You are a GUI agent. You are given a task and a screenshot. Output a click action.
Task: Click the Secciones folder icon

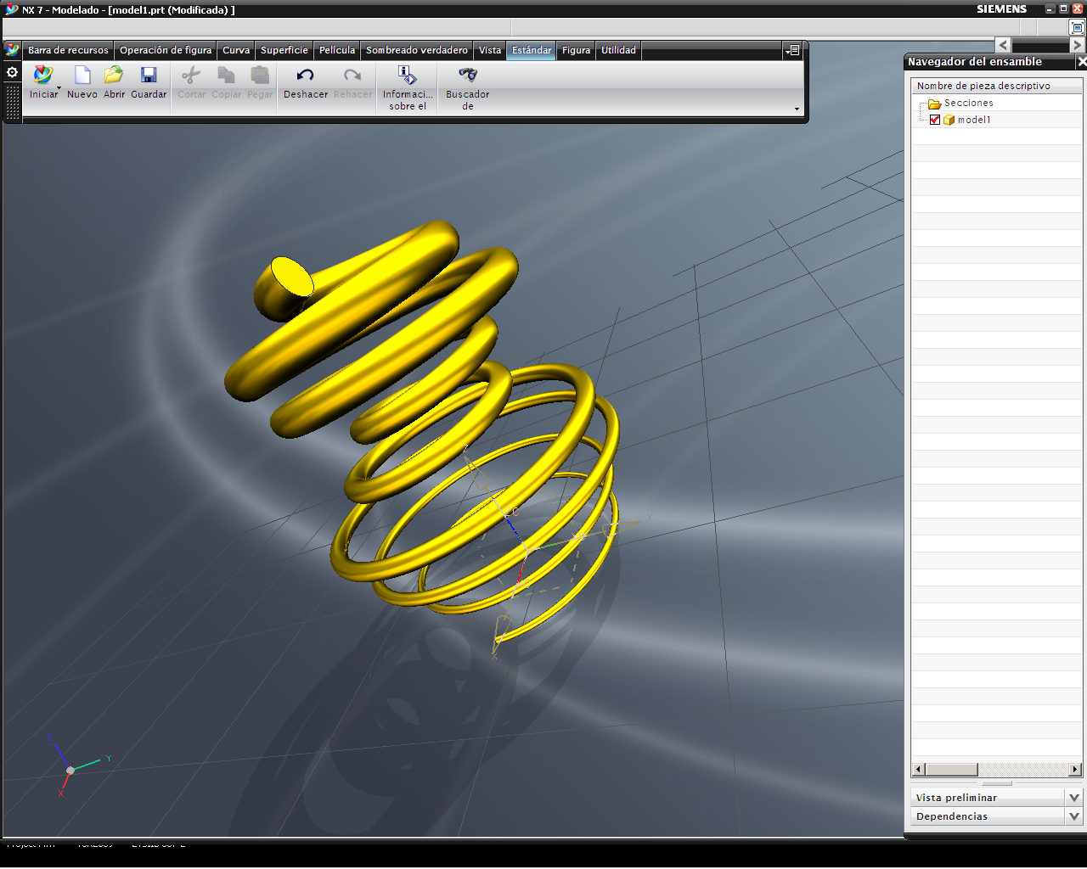pyautogui.click(x=934, y=104)
